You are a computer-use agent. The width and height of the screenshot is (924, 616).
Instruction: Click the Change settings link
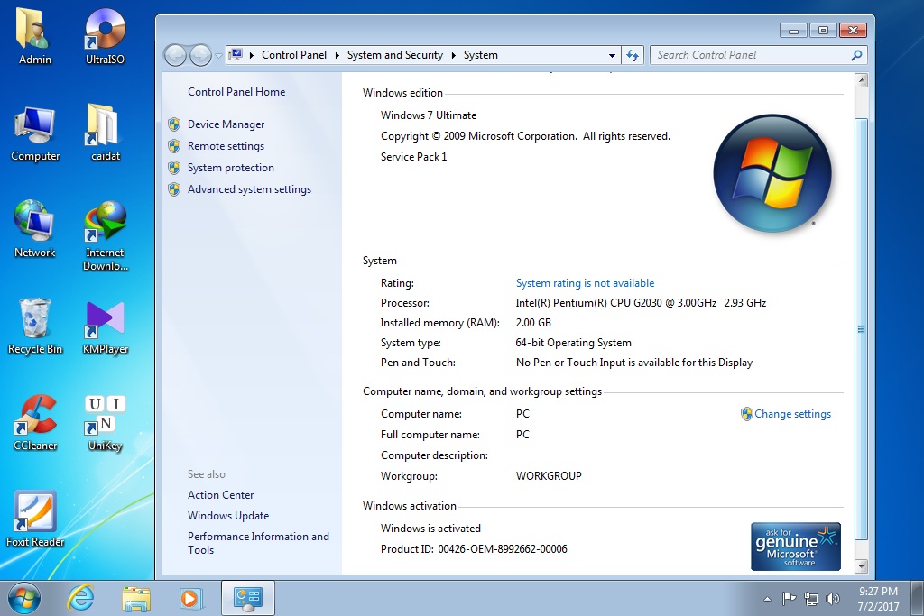point(792,414)
